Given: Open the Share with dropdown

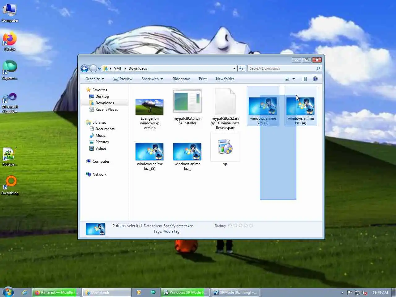Looking at the screenshot, I should pos(152,79).
